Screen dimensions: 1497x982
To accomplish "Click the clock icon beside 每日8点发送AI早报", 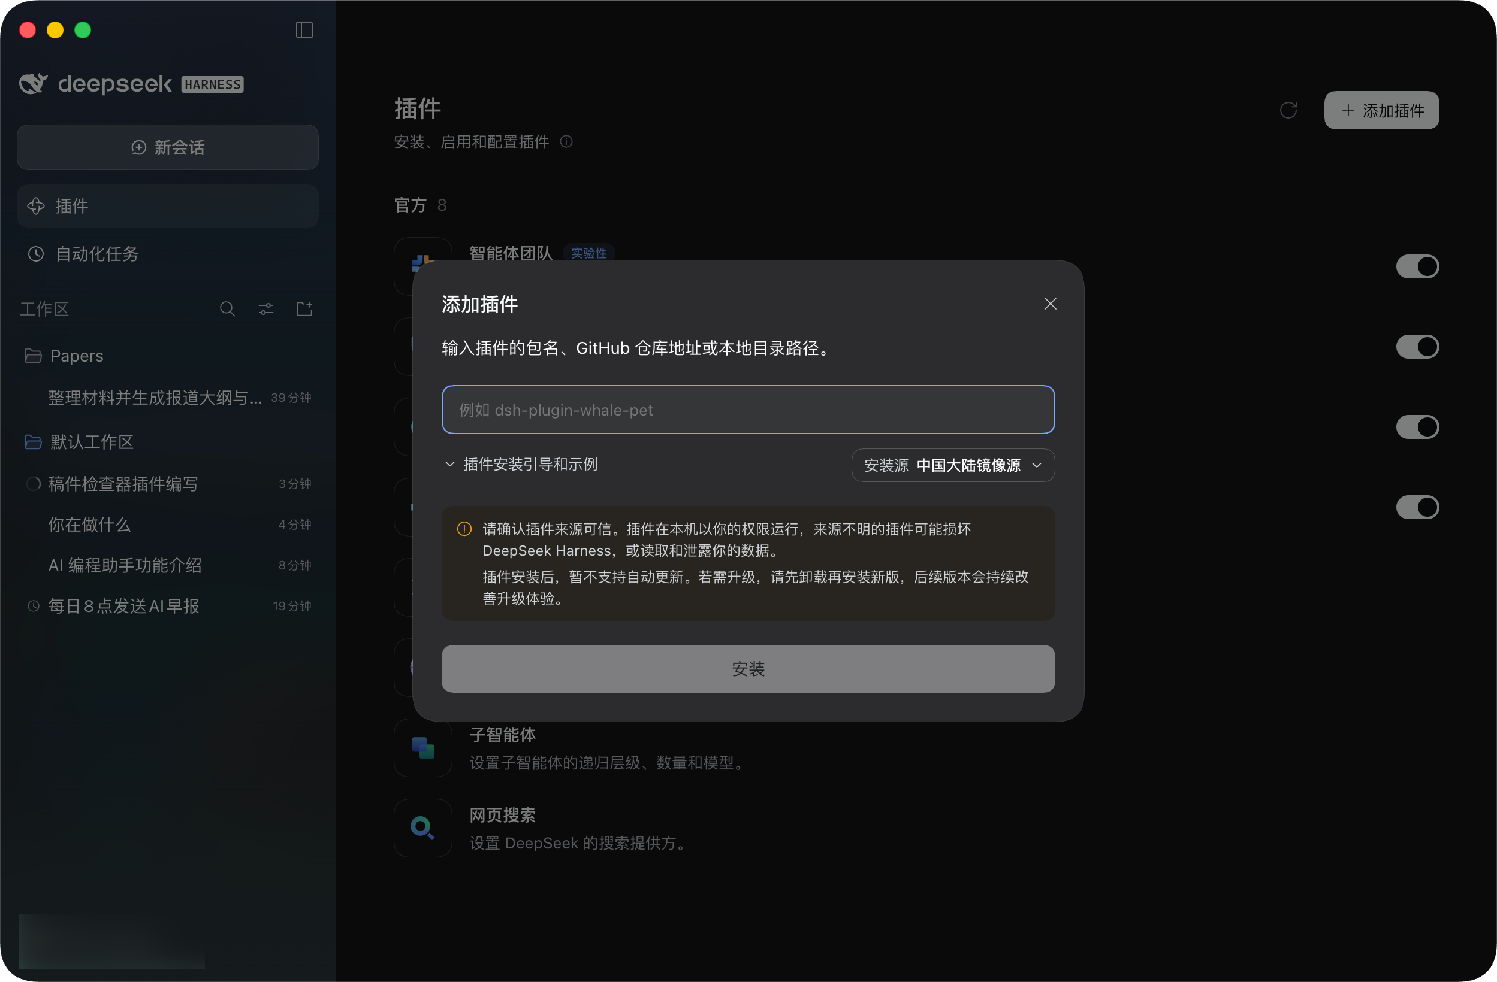I will 34,607.
